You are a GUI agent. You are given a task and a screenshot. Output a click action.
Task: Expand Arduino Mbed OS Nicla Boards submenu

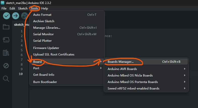(x=146, y=75)
